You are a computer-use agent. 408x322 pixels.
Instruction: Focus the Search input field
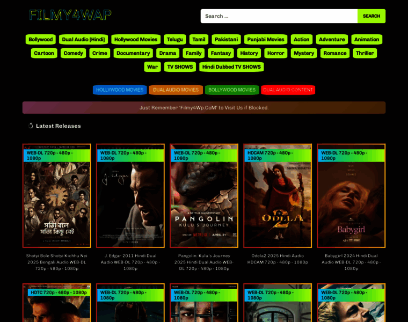[279, 16]
